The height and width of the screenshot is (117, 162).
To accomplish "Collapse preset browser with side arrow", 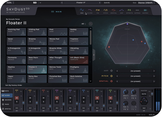I will coord(94,55).
